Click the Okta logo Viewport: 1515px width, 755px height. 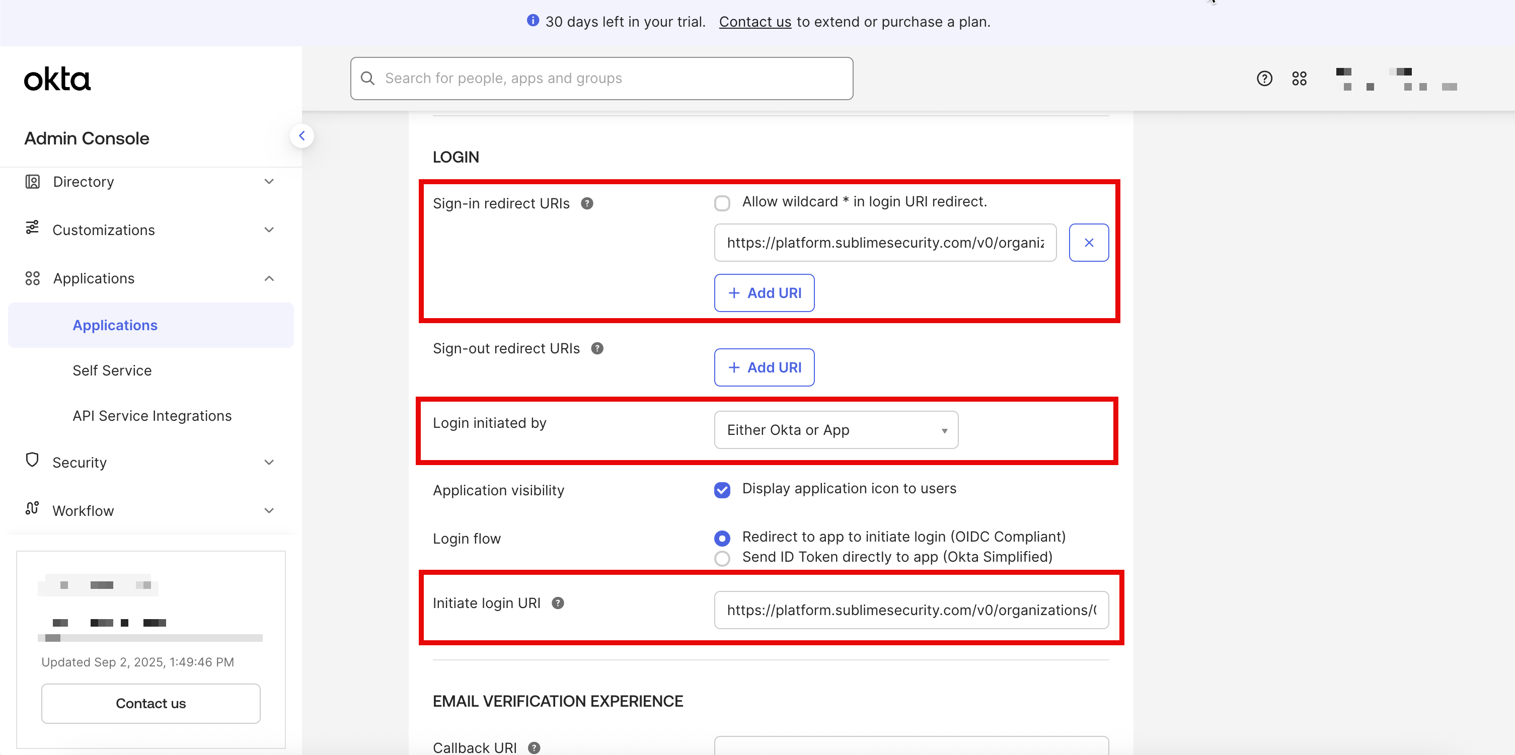(x=57, y=79)
